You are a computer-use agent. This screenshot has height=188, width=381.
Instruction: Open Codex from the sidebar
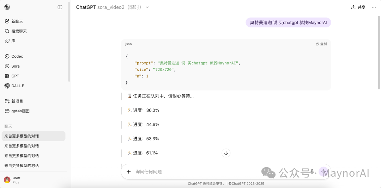(x=34, y=56)
